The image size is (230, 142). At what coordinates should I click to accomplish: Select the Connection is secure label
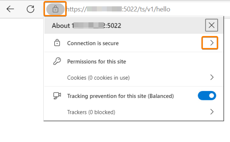click(93, 43)
